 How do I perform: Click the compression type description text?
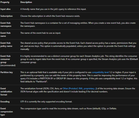tap(68, 109)
